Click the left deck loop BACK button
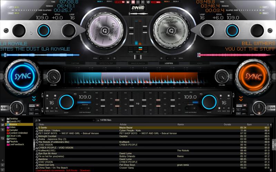The width and height of the screenshot is (276, 172). [52, 108]
